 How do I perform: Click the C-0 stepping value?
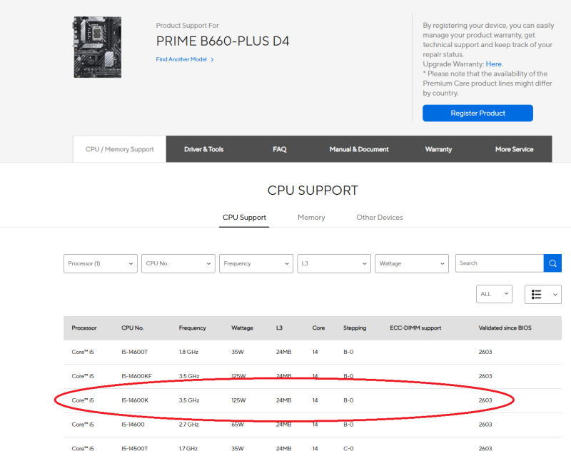[x=348, y=449]
